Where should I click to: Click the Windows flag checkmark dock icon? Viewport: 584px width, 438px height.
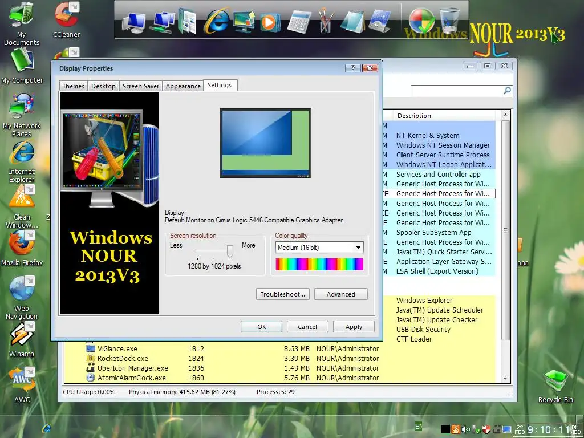click(x=421, y=21)
